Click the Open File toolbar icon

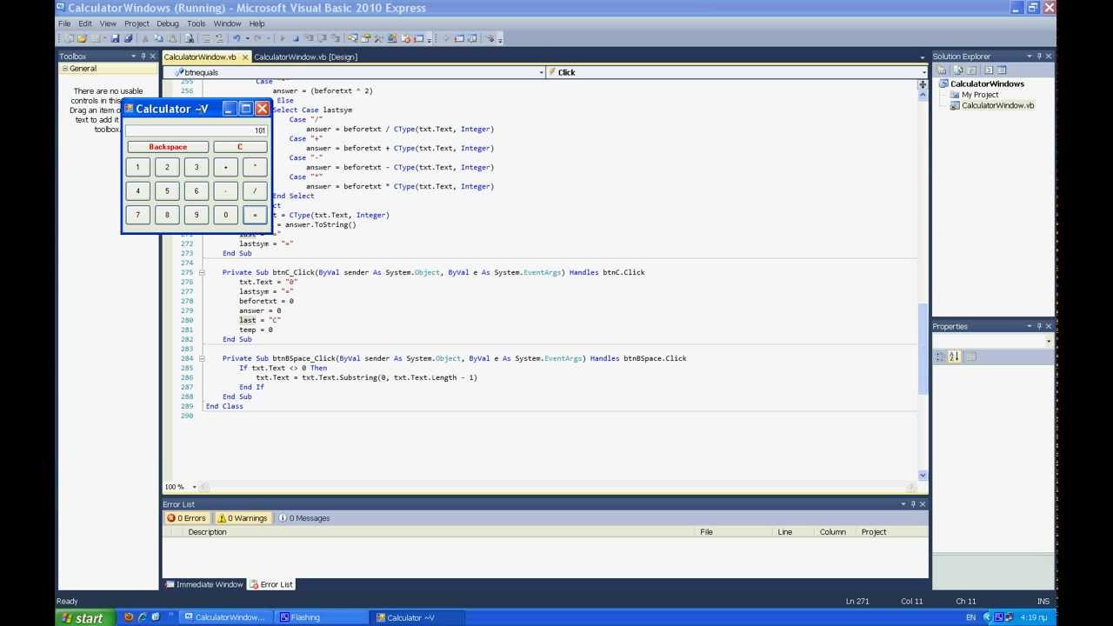pyautogui.click(x=82, y=38)
